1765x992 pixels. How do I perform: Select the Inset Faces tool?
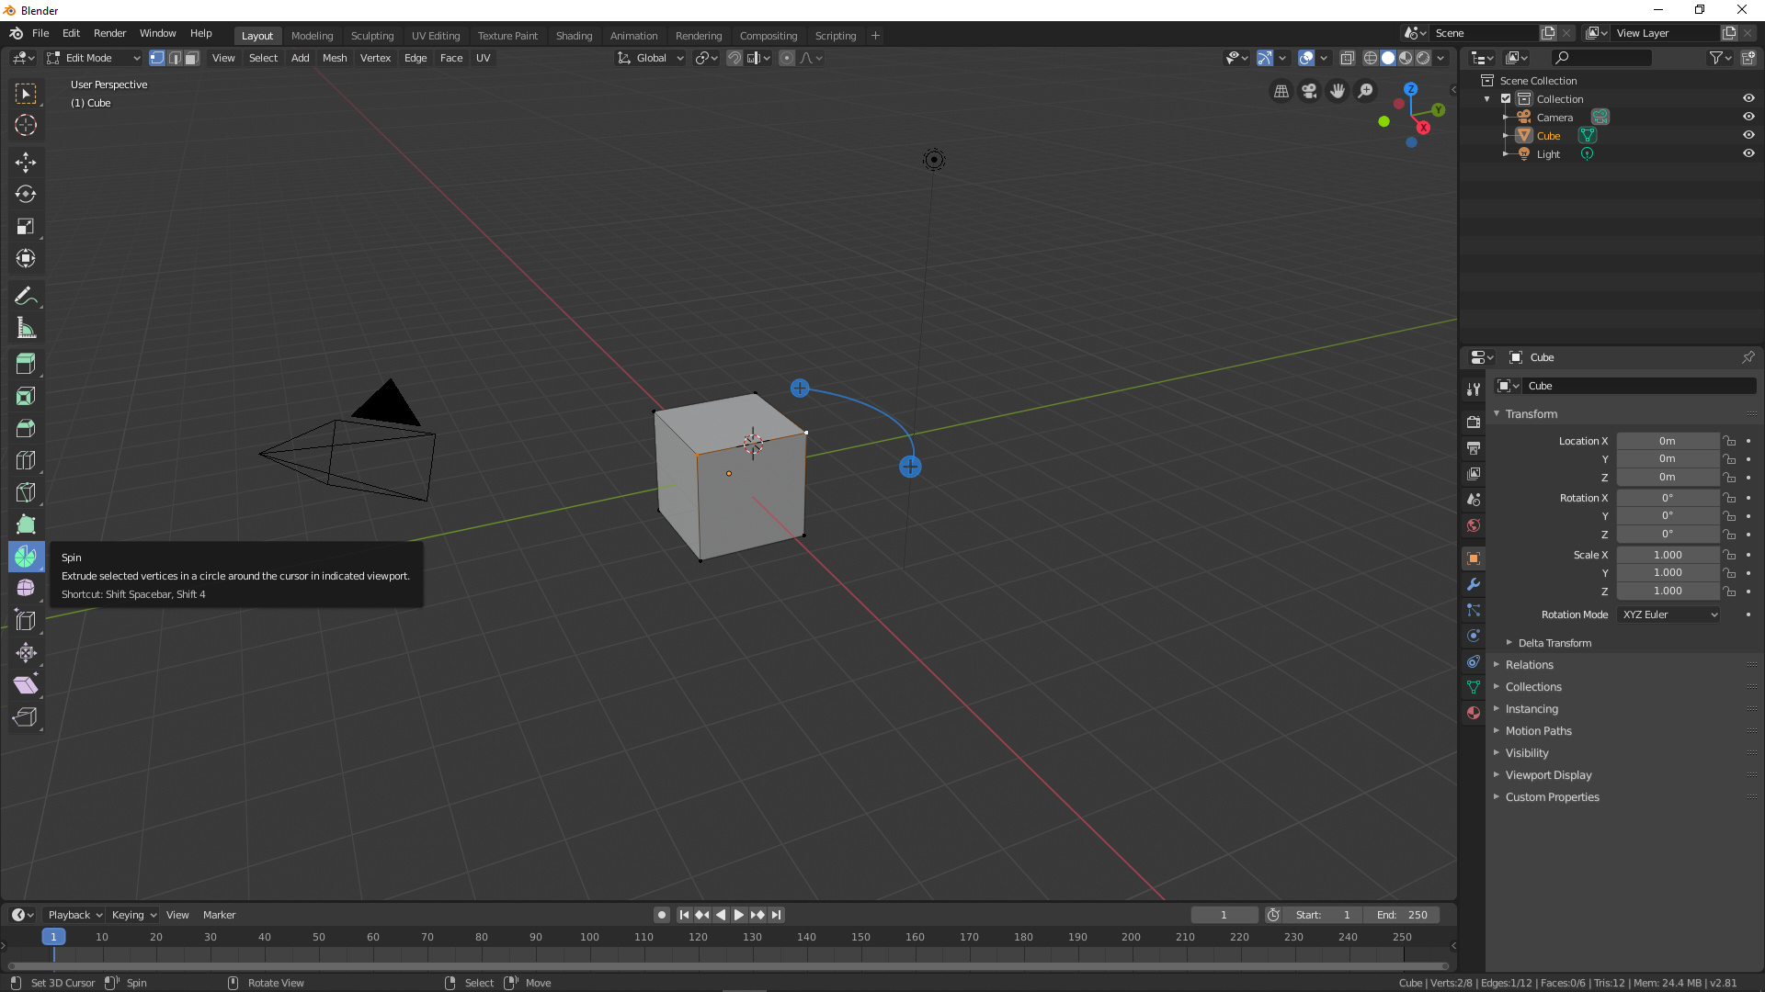pos(26,396)
